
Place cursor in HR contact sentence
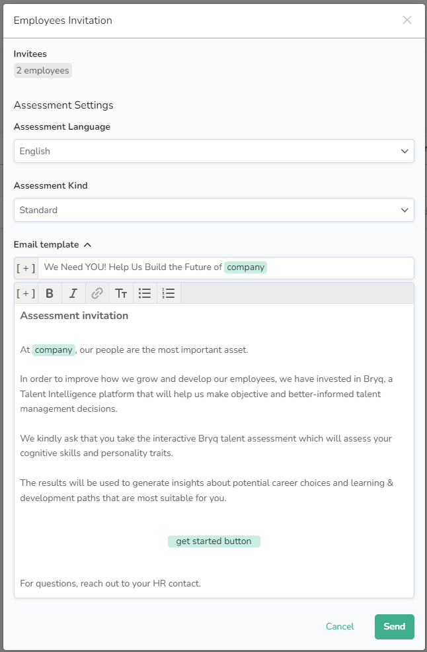tap(110, 584)
